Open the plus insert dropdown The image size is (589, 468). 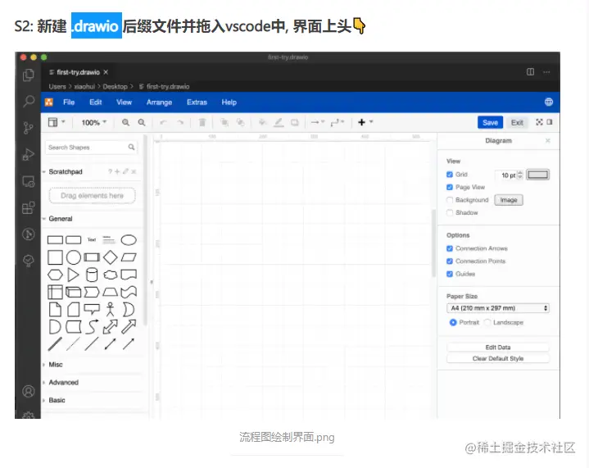pos(365,122)
